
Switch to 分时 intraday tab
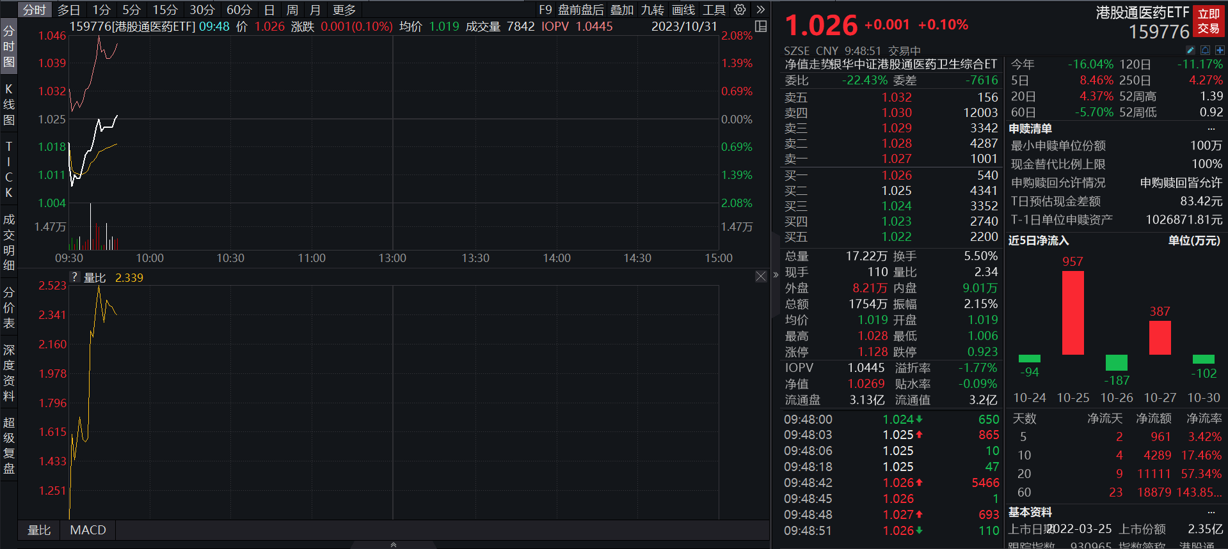click(35, 10)
